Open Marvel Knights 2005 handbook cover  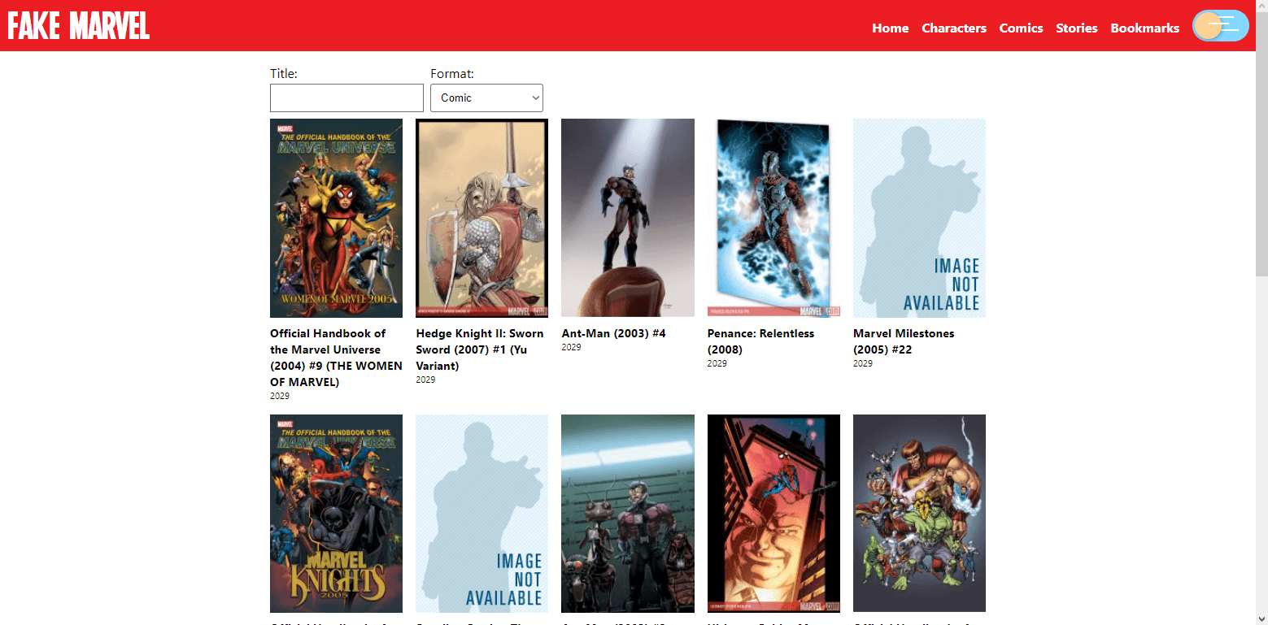coord(336,514)
